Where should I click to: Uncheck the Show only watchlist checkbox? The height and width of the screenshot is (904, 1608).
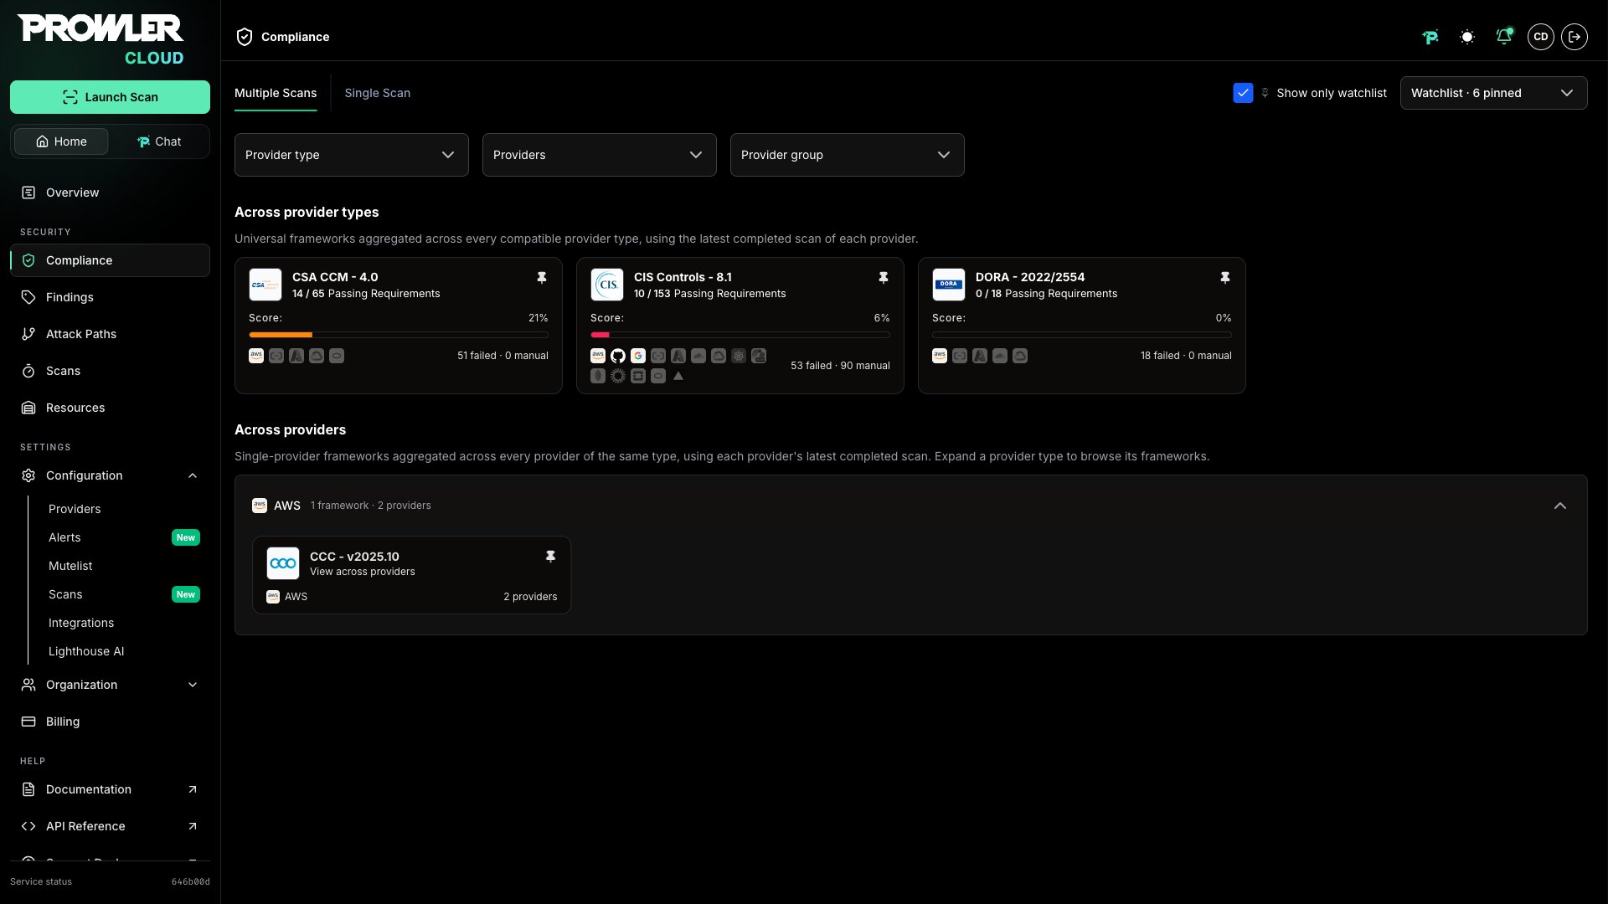pos(1243,93)
